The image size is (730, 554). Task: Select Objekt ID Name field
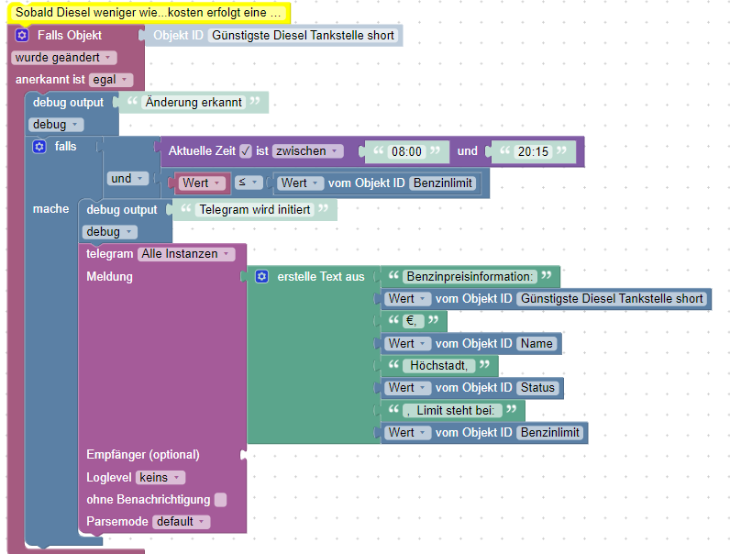coord(536,344)
